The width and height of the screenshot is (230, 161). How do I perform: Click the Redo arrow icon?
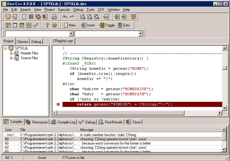[x=72, y=17]
